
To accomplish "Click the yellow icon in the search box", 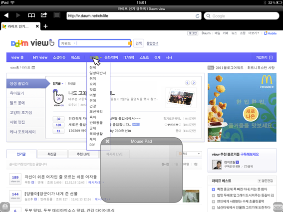I will point(130,43).
